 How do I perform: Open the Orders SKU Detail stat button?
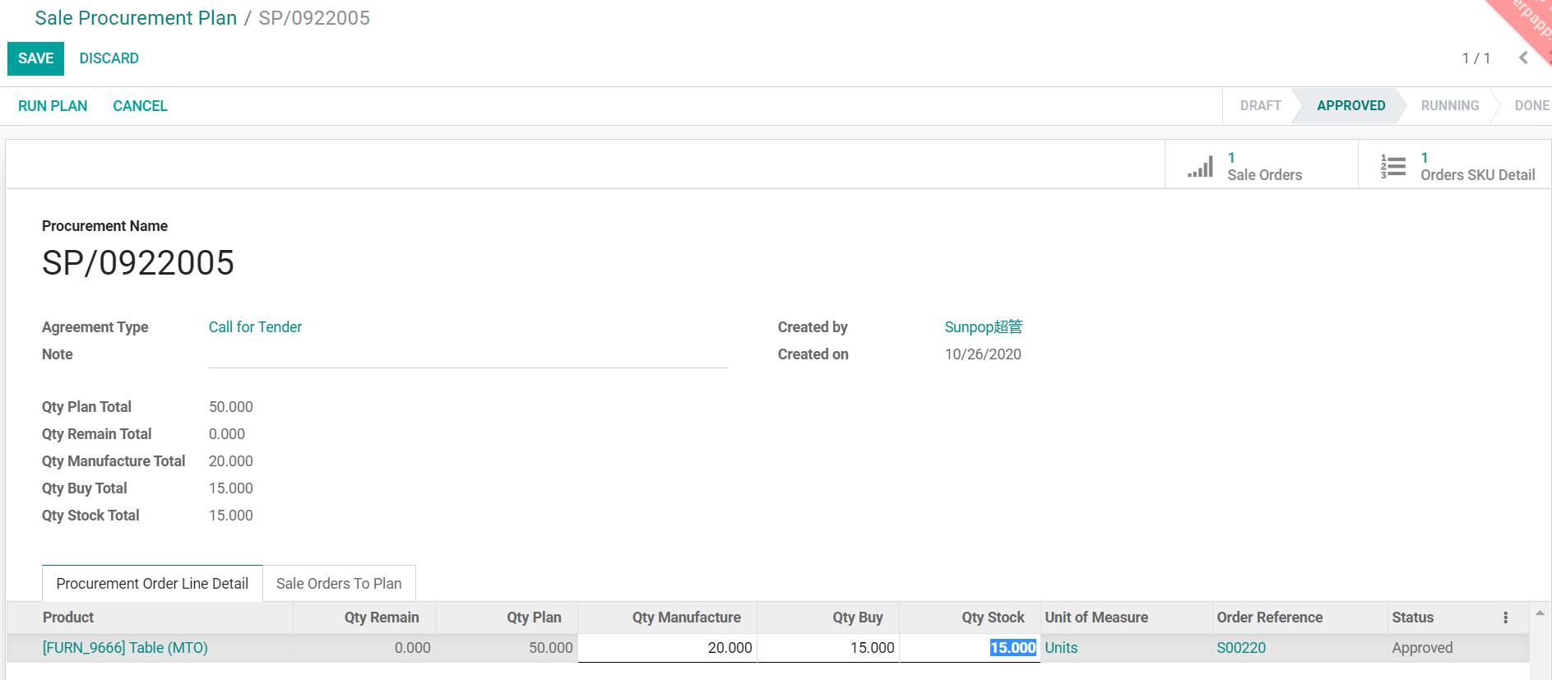pos(1455,165)
